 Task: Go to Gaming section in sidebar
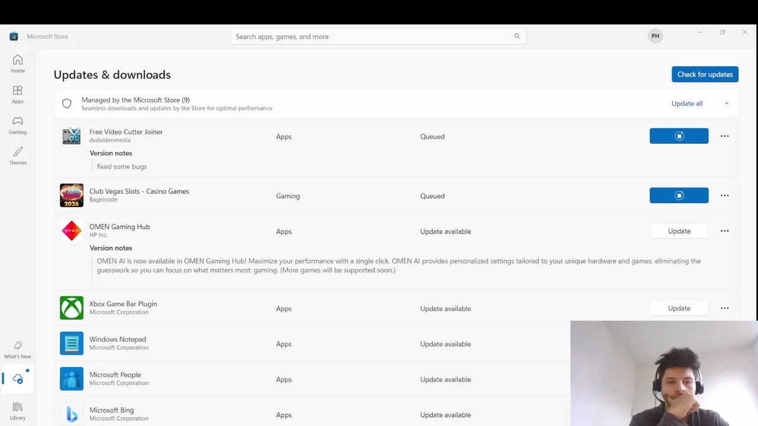pos(18,125)
